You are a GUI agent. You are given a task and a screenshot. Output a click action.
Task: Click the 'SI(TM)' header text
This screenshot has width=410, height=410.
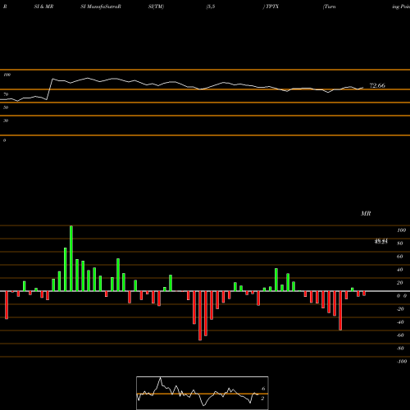[x=156, y=7]
